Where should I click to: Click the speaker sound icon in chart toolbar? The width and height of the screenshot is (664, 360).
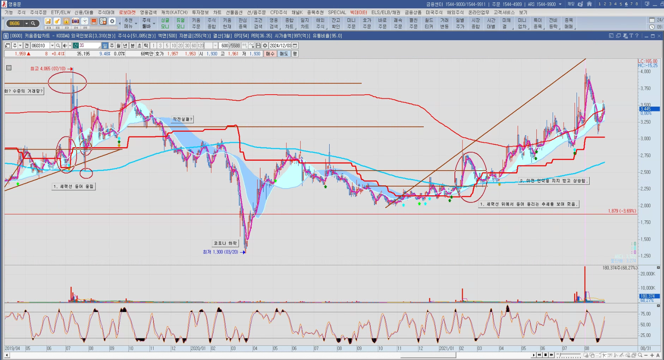click(x=65, y=46)
